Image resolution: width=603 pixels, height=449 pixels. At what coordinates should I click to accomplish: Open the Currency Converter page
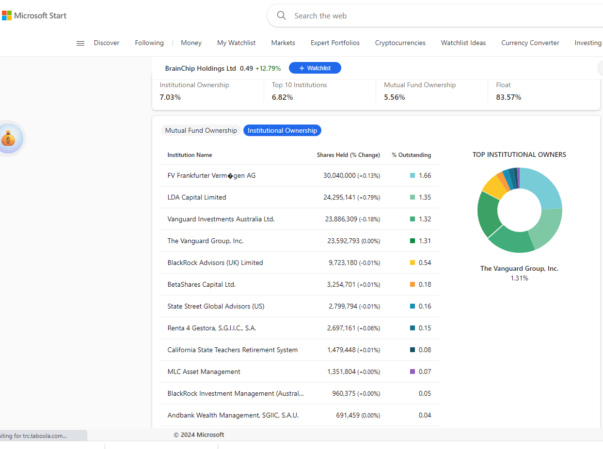click(530, 43)
